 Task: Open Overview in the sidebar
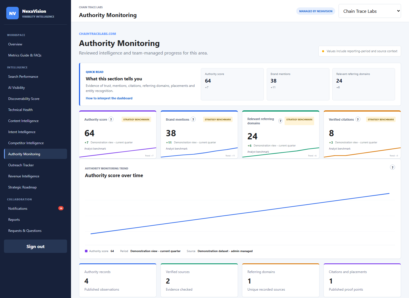pyautogui.click(x=36, y=44)
